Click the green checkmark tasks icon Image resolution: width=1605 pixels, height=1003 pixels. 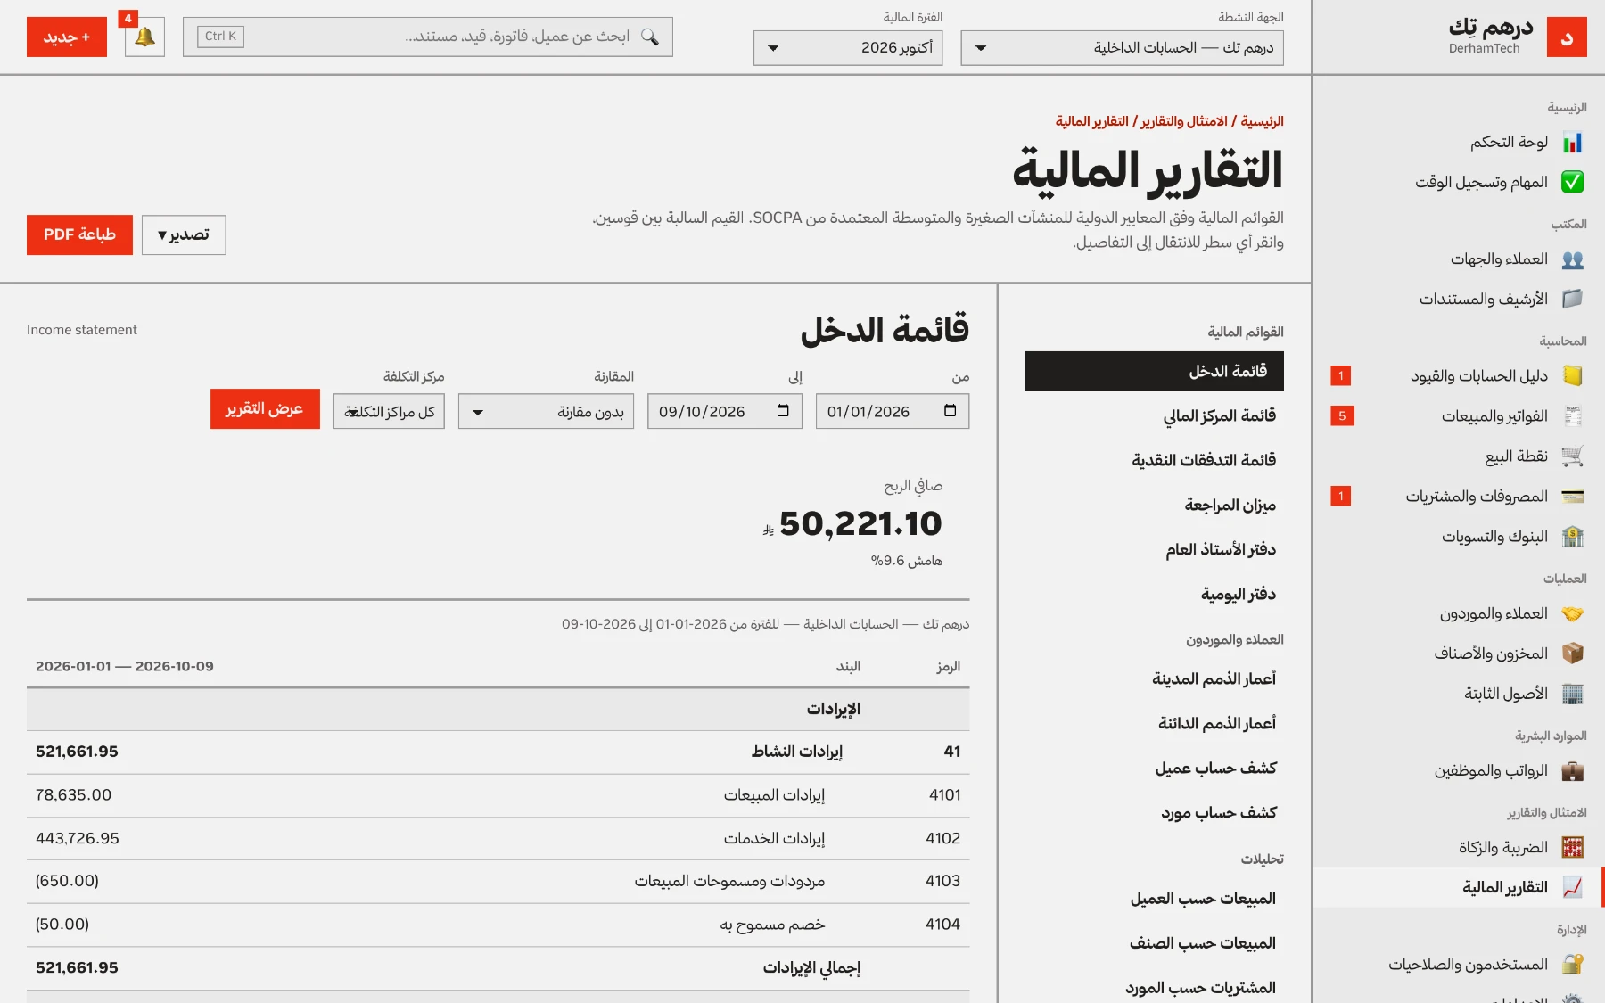pyautogui.click(x=1572, y=183)
